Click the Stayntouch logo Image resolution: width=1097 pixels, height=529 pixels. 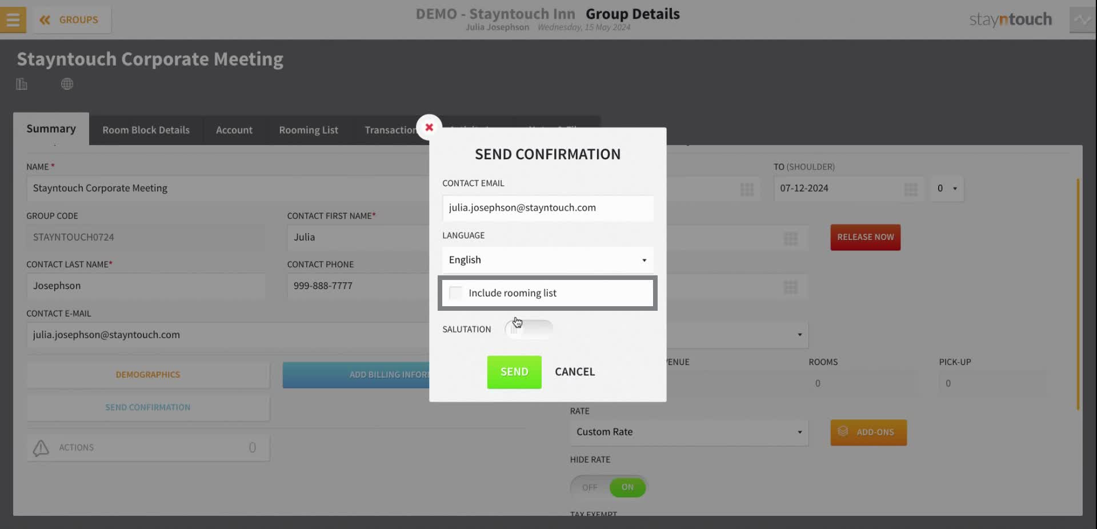pos(1010,19)
